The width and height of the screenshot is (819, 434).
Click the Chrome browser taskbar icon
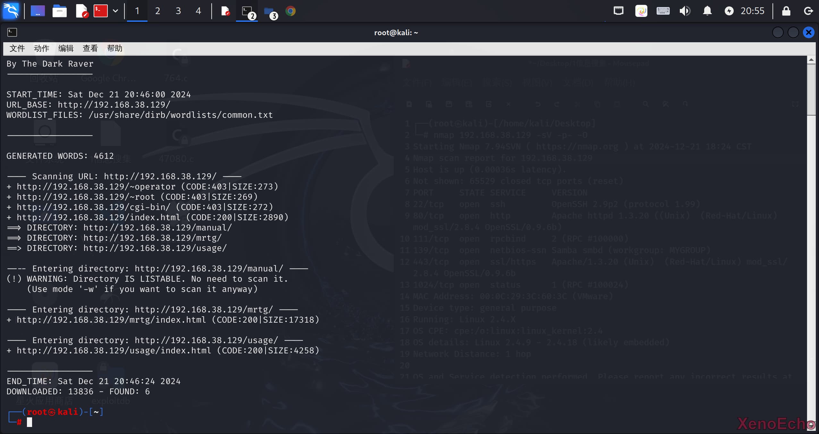pyautogui.click(x=291, y=11)
